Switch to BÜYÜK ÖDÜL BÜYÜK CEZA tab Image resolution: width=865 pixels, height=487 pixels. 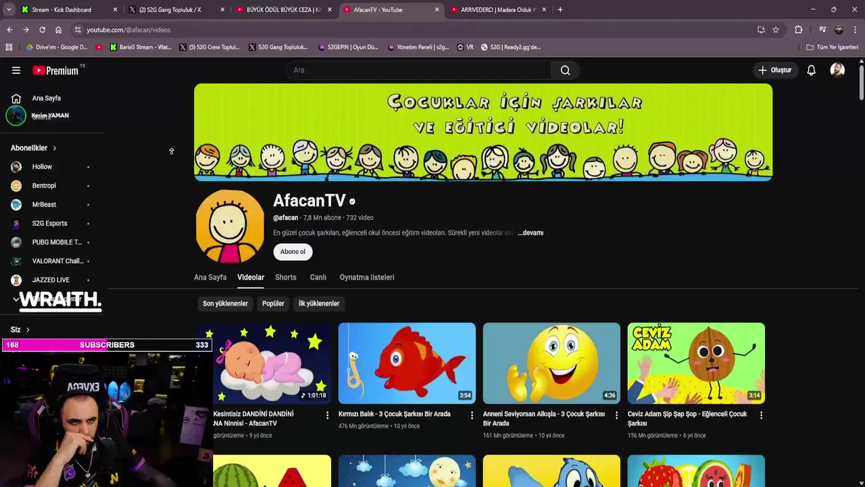pos(282,9)
